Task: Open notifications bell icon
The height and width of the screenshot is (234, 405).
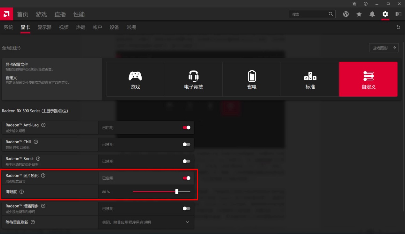Action: (372, 14)
